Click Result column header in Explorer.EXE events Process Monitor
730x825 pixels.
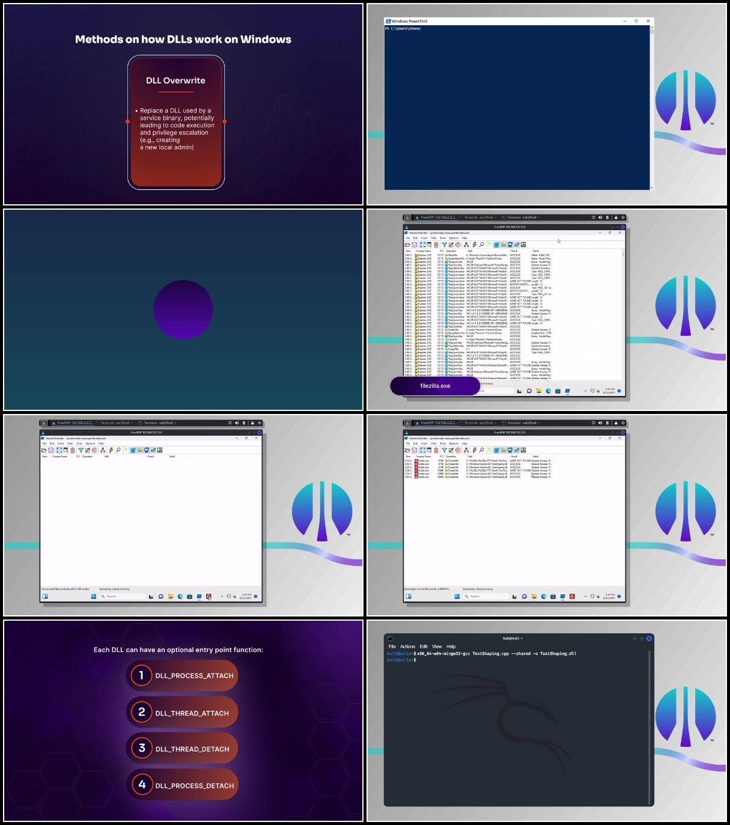coord(515,251)
